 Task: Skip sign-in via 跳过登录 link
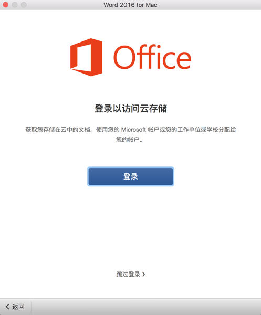(x=131, y=274)
